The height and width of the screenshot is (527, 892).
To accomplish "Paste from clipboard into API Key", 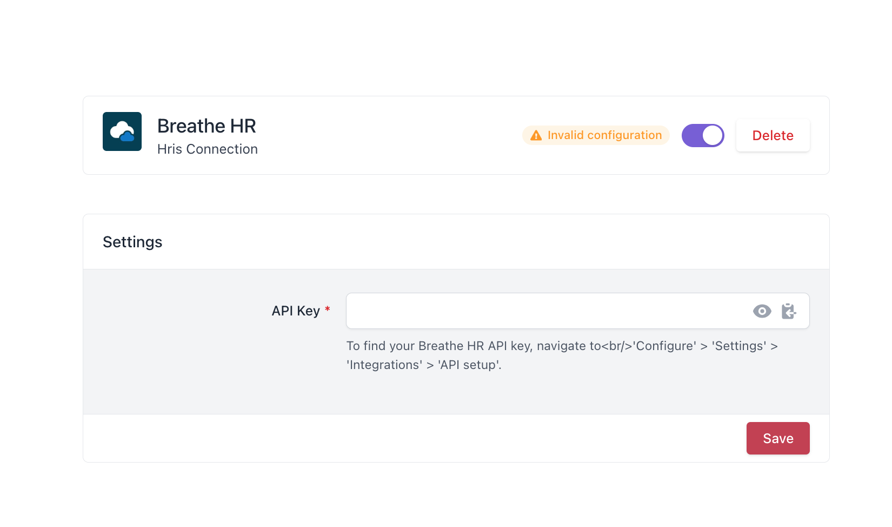I will (x=789, y=311).
